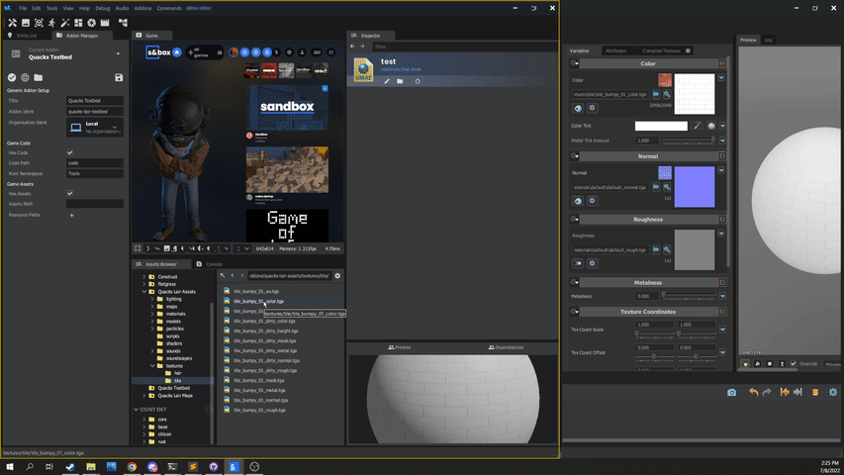Expand the Construct folder node
The width and height of the screenshot is (844, 475).
tap(144, 277)
